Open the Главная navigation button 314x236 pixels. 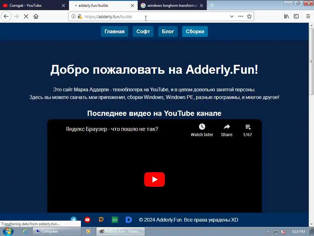point(115,32)
